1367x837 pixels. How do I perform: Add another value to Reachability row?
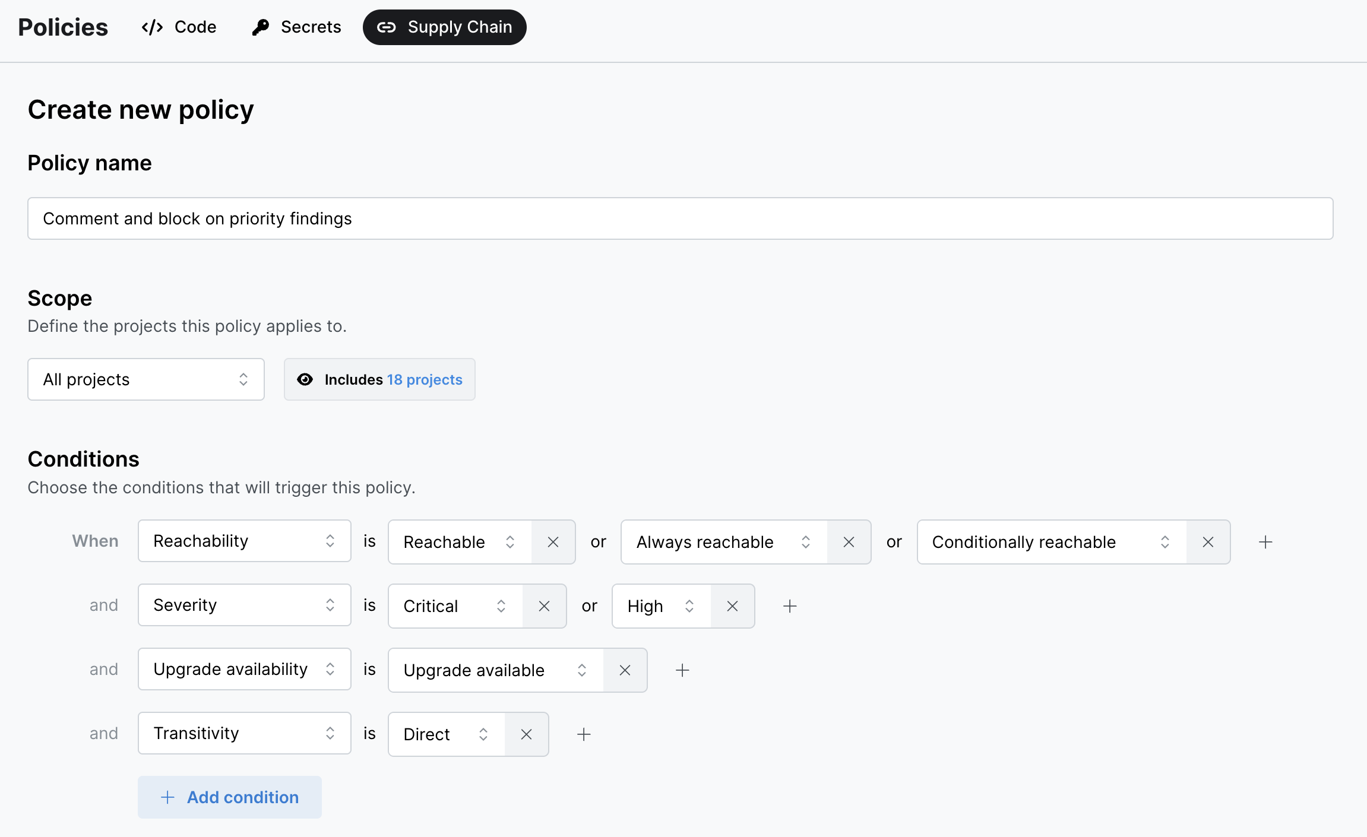point(1265,542)
